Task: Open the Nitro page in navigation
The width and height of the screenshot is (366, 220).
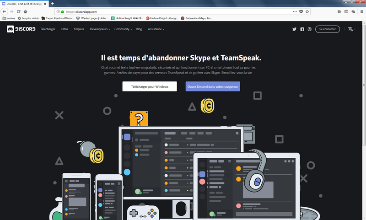Action: pyautogui.click(x=65, y=29)
